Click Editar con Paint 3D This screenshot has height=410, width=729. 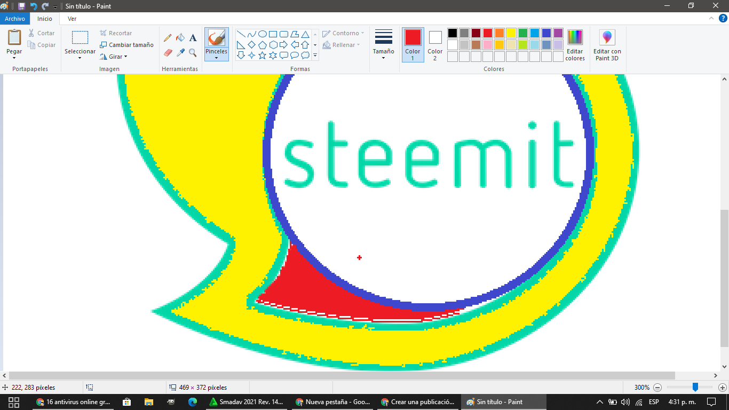click(607, 45)
